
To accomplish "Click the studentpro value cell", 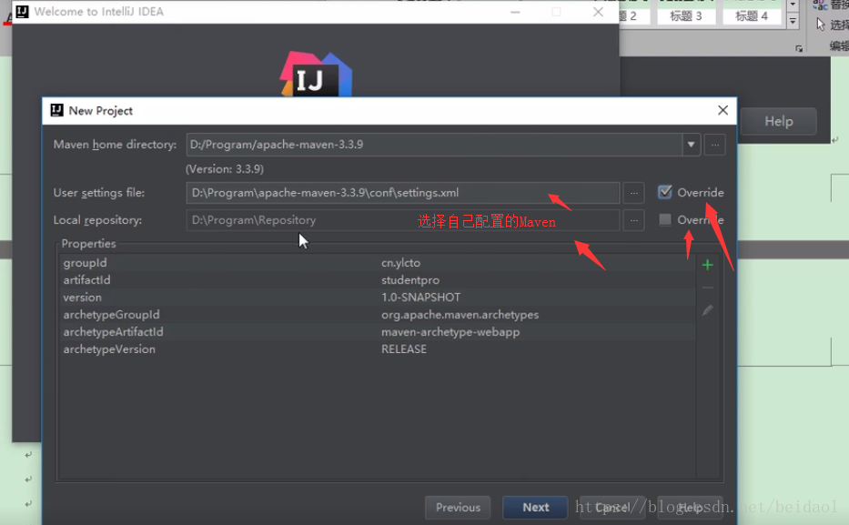I will pyautogui.click(x=410, y=280).
